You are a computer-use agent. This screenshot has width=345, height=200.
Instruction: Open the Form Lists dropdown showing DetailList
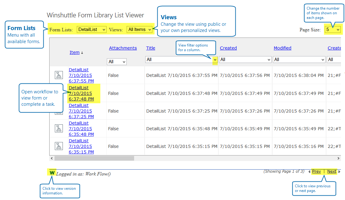[x=92, y=29]
